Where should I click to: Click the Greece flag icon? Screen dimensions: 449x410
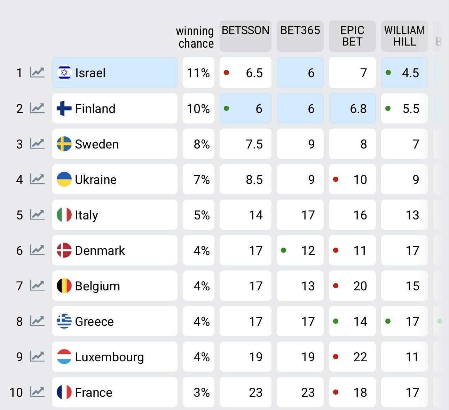64,321
